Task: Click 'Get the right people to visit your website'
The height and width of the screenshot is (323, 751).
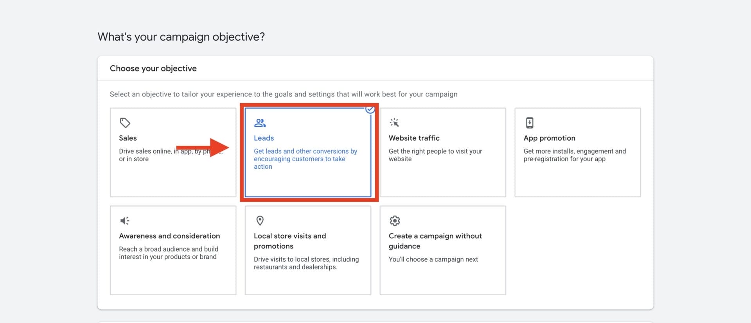Action: [x=435, y=155]
